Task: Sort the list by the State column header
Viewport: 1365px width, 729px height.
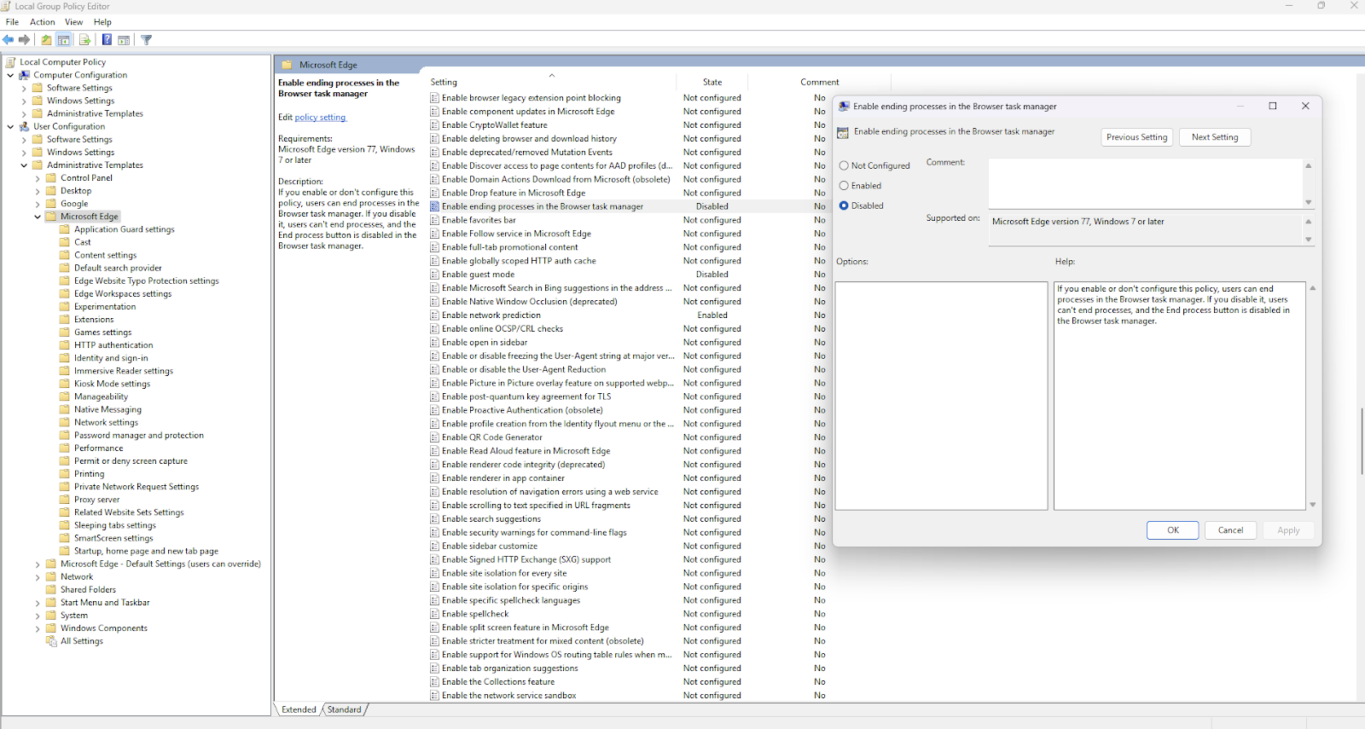Action: coord(712,83)
